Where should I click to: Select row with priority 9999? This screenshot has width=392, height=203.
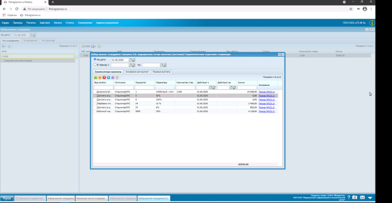coord(185,111)
